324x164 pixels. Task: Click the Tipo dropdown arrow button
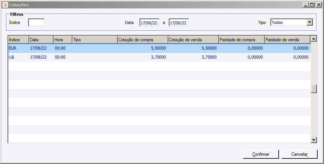click(309, 23)
